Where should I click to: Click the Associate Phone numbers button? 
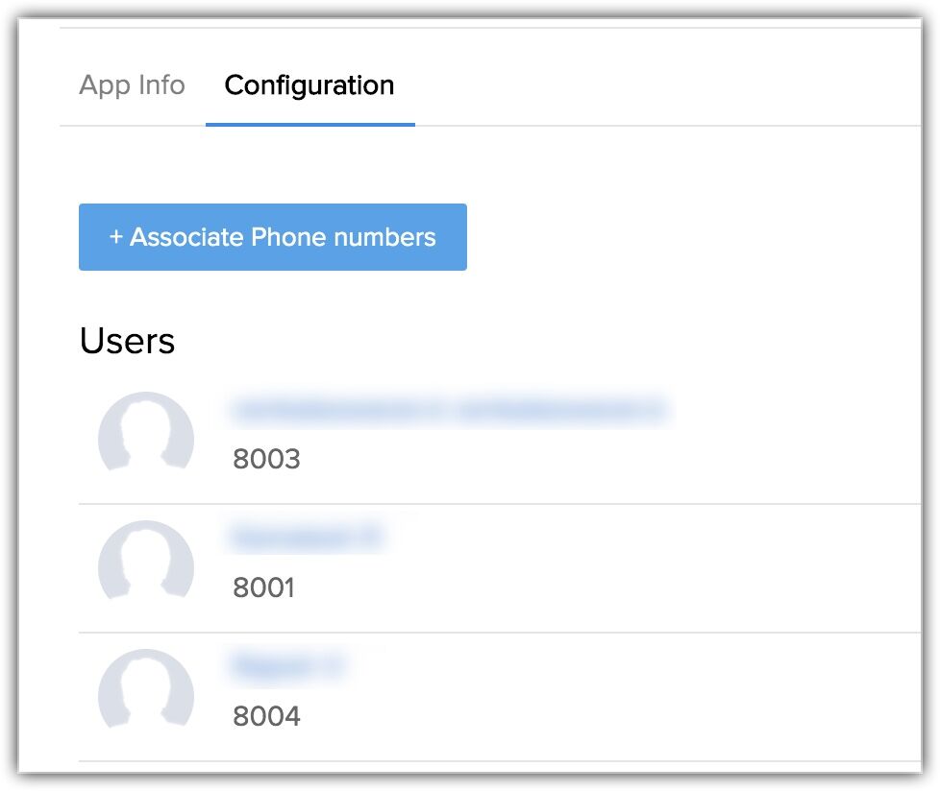pos(273,237)
